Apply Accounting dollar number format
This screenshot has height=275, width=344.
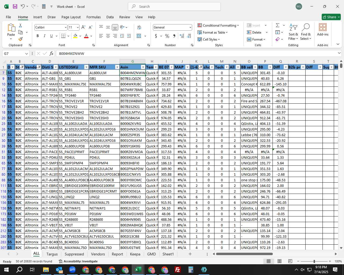pos(156,36)
